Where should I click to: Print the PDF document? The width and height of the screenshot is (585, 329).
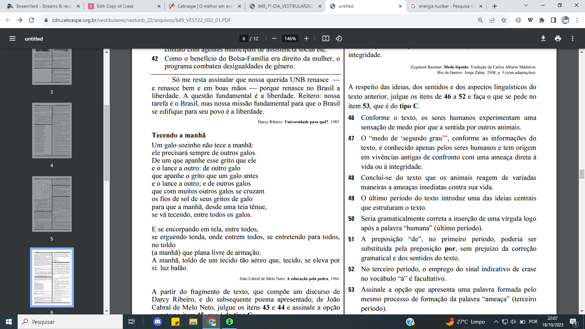(558, 38)
